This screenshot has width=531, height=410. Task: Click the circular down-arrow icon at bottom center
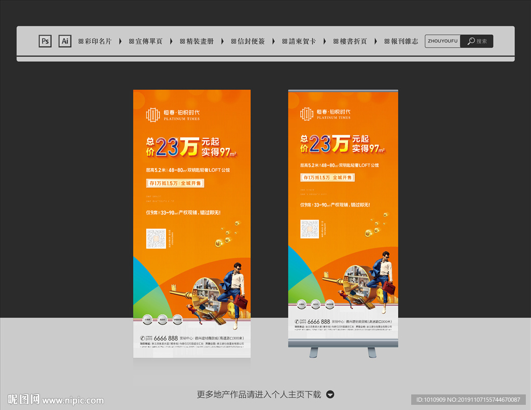[x=330, y=394]
